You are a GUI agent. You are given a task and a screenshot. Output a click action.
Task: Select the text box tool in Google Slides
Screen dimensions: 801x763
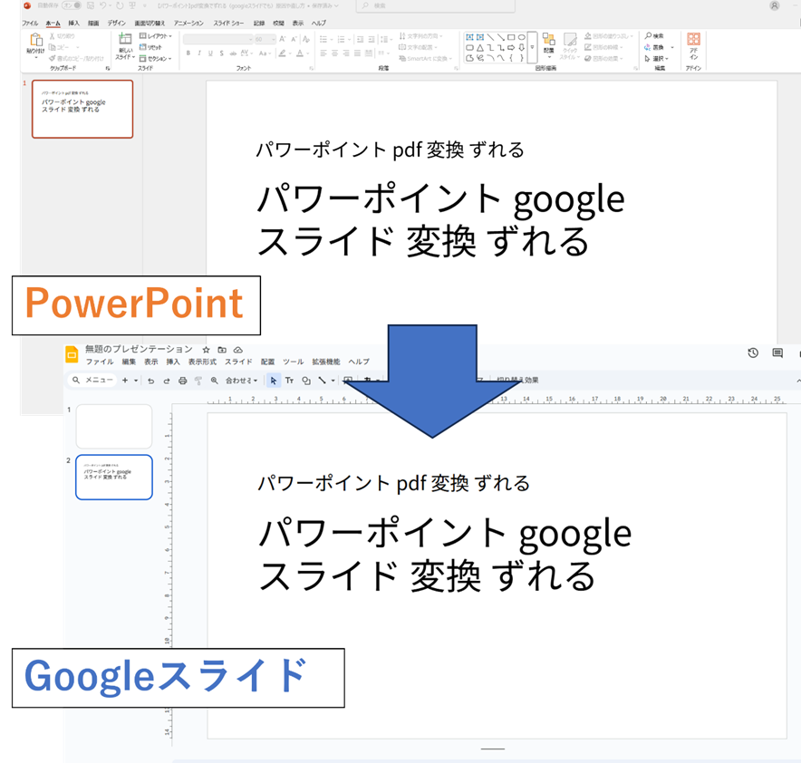[x=290, y=381]
